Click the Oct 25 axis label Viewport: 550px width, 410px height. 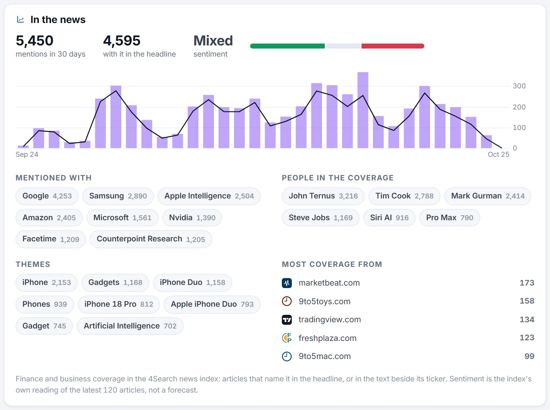point(498,154)
